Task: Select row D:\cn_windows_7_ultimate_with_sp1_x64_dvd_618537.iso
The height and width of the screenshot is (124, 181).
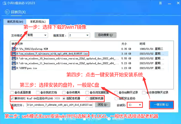Action: (90, 54)
